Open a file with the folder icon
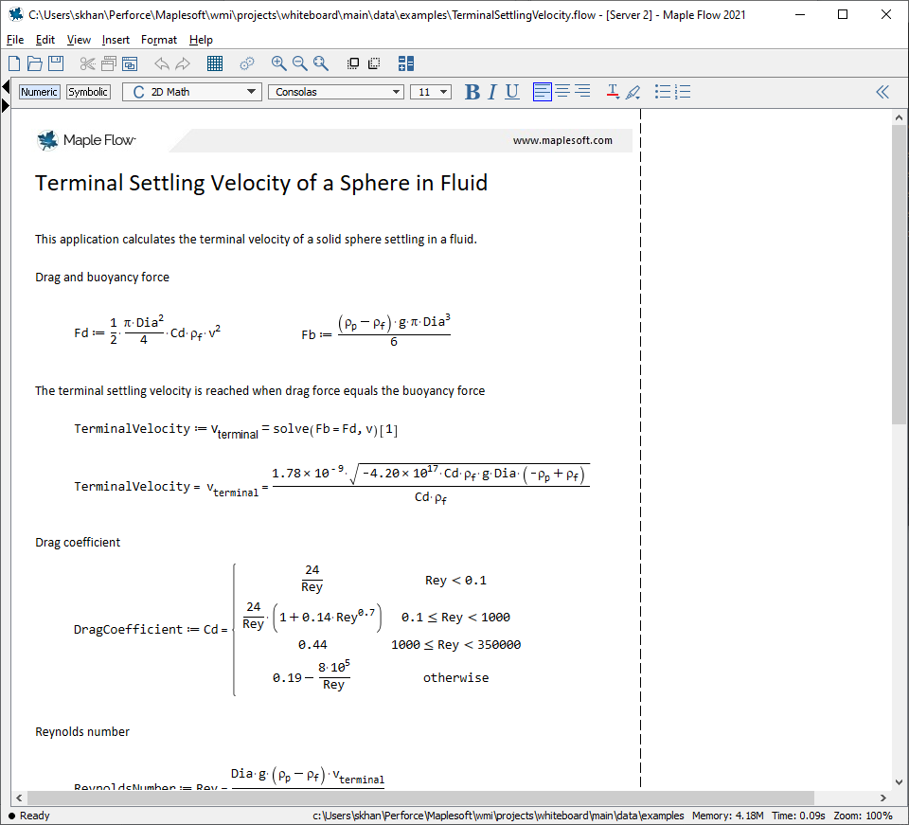This screenshot has width=909, height=825. (x=35, y=63)
